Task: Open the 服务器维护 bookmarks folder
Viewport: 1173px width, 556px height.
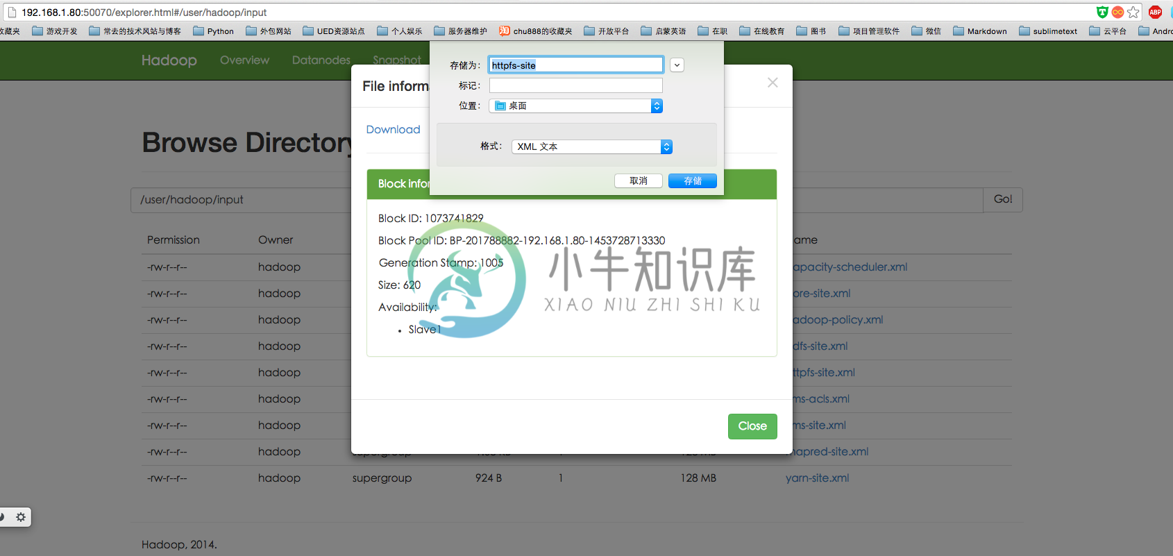Action: coord(460,31)
